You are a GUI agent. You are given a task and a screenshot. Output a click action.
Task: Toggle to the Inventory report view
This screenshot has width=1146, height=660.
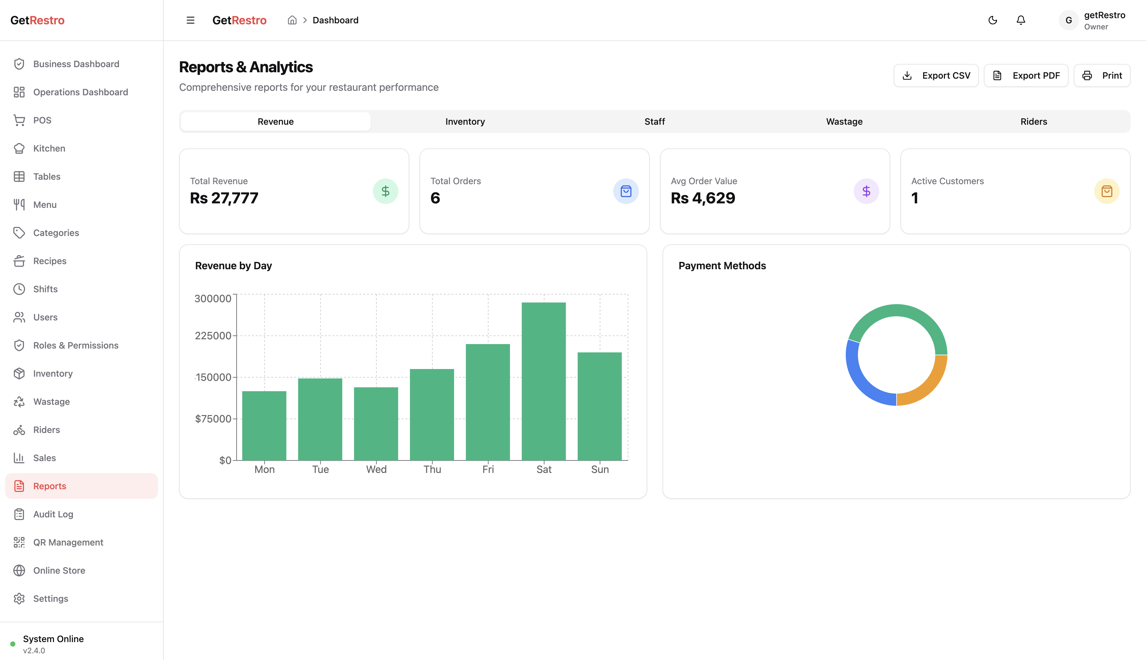pos(465,122)
